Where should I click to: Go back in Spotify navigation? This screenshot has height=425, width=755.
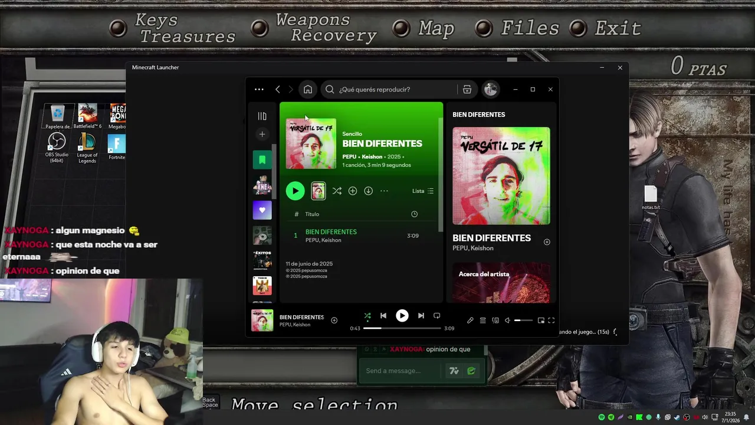(278, 90)
